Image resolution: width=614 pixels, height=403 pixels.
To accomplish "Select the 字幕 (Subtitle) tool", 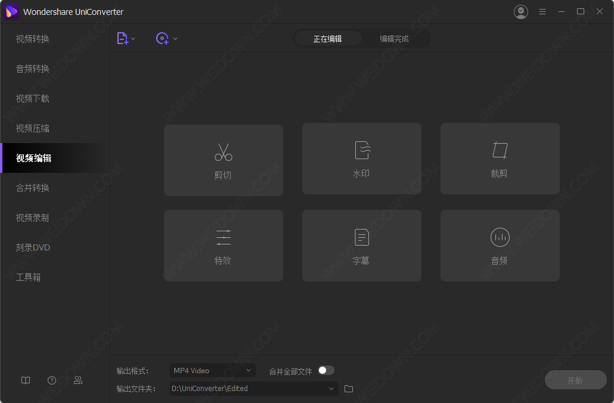I will pyautogui.click(x=361, y=246).
